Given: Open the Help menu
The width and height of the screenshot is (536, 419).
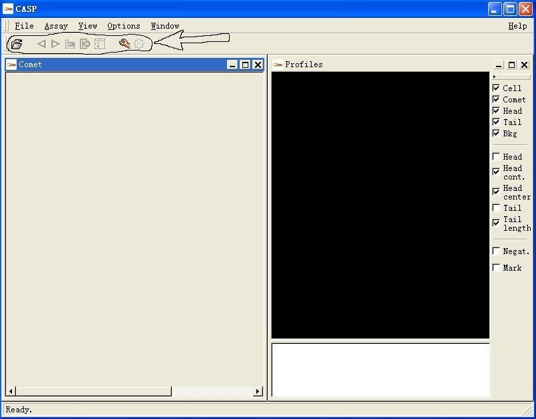Looking at the screenshot, I should 517,26.
